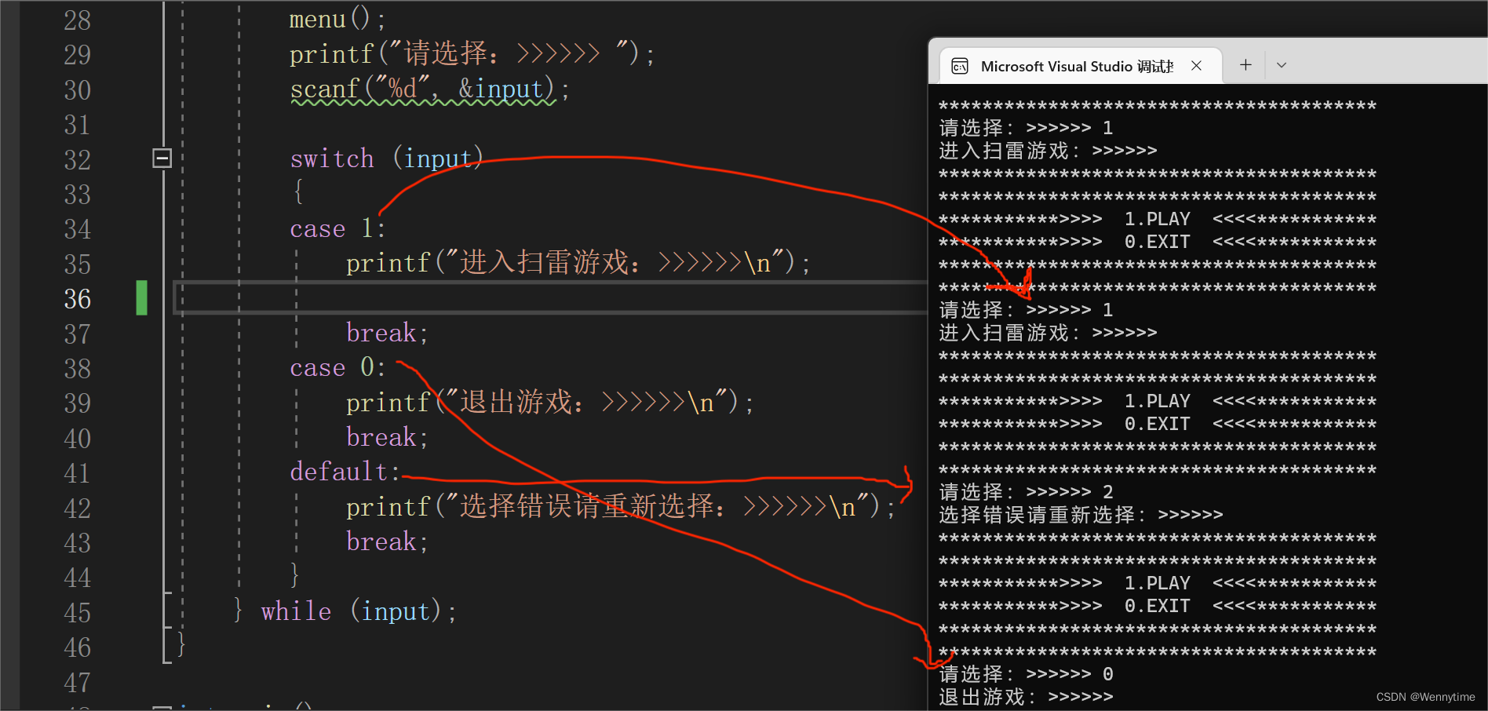The height and width of the screenshot is (711, 1488).
Task: Click the console line 选择错误请重新选择: >>>>>>
Action: [1081, 515]
